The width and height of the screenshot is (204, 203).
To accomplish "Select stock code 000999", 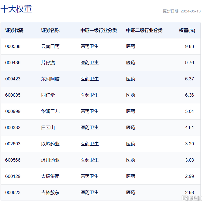I will pos(13,111).
